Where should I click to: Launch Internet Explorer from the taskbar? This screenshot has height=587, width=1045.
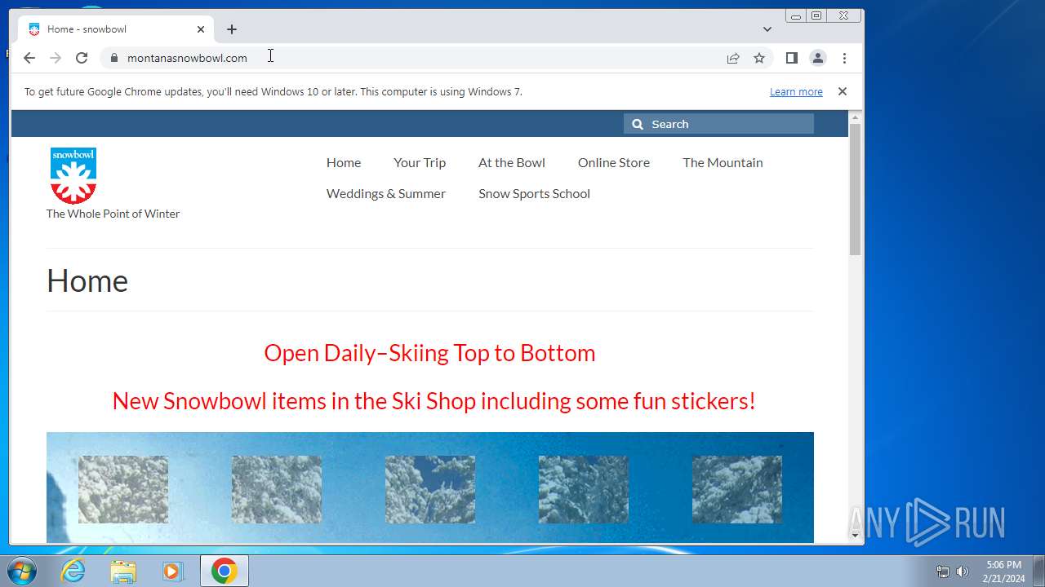click(73, 571)
